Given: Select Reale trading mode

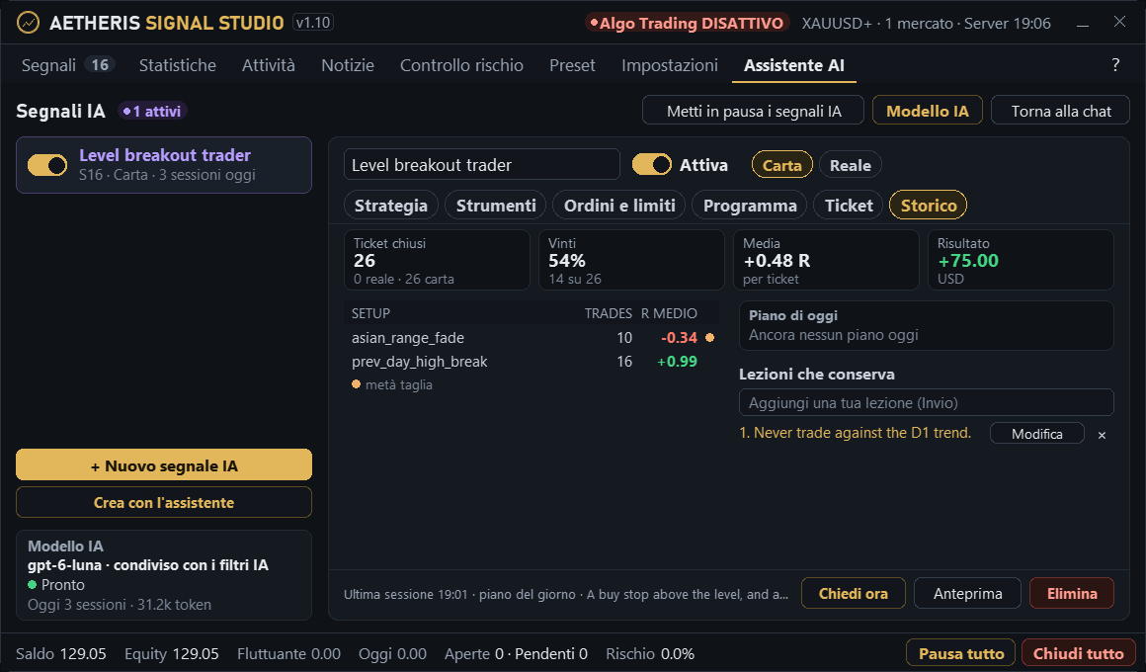Looking at the screenshot, I should (850, 165).
